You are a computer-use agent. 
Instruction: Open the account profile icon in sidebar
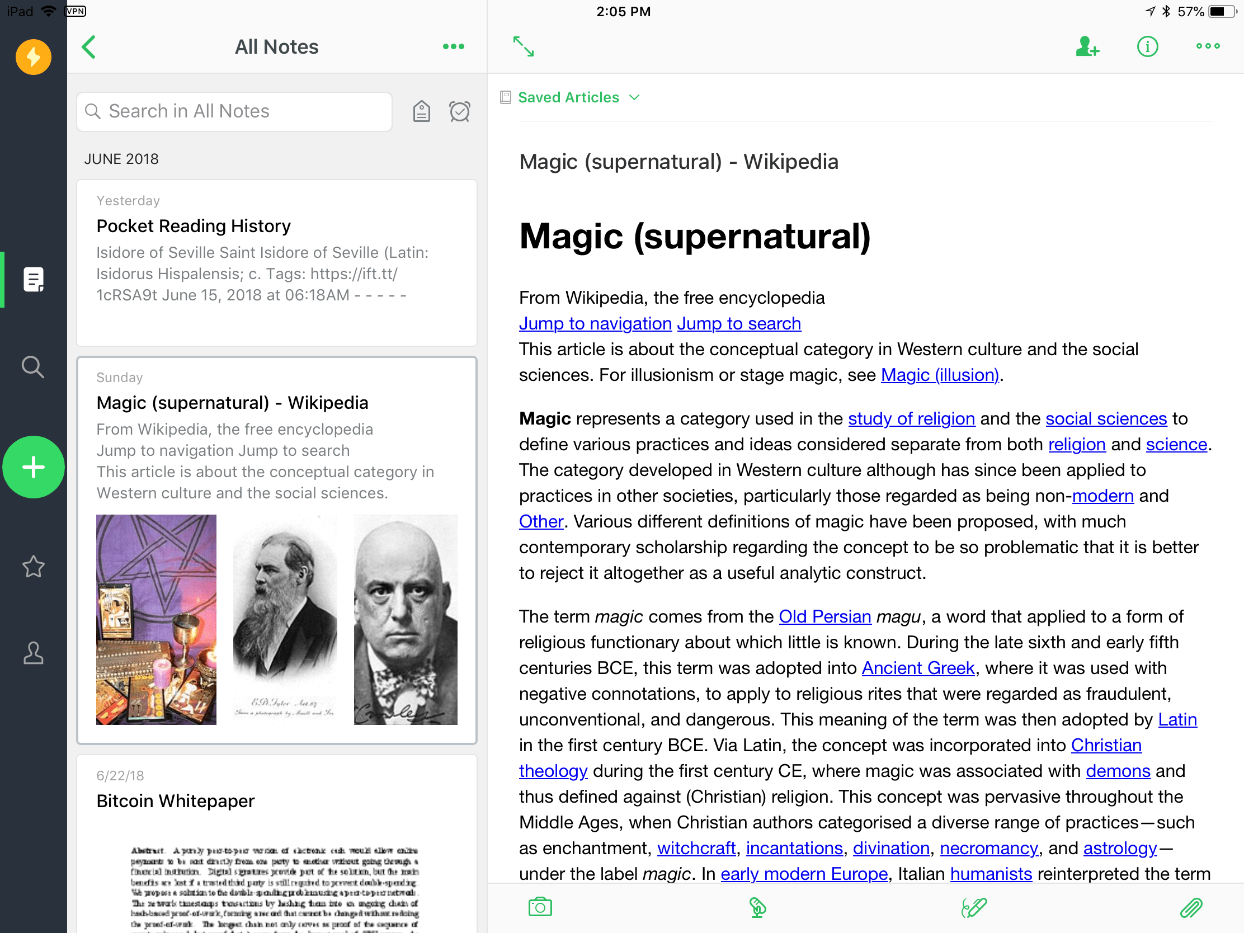pyautogui.click(x=33, y=653)
